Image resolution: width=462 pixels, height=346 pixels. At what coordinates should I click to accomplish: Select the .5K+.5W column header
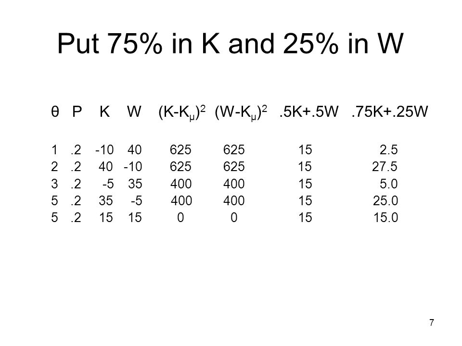pos(309,111)
